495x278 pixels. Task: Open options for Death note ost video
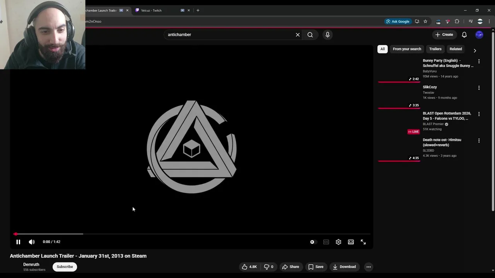tap(479, 141)
